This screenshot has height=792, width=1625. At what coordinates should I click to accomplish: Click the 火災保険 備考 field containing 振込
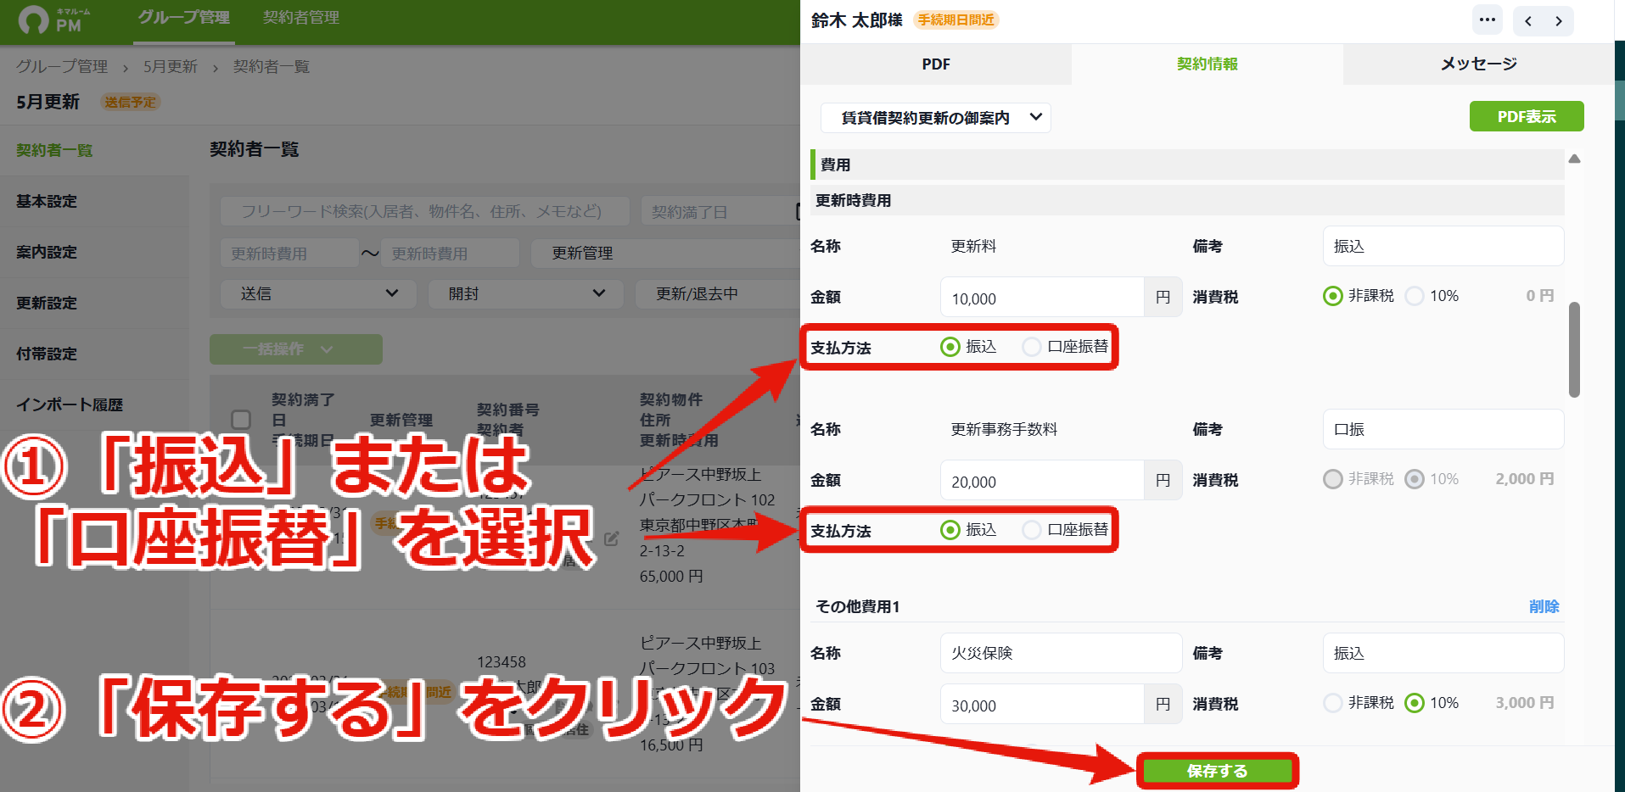tap(1443, 653)
